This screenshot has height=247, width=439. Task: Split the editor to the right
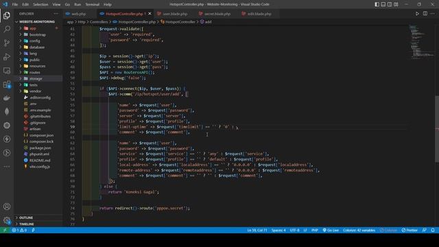click(x=425, y=14)
